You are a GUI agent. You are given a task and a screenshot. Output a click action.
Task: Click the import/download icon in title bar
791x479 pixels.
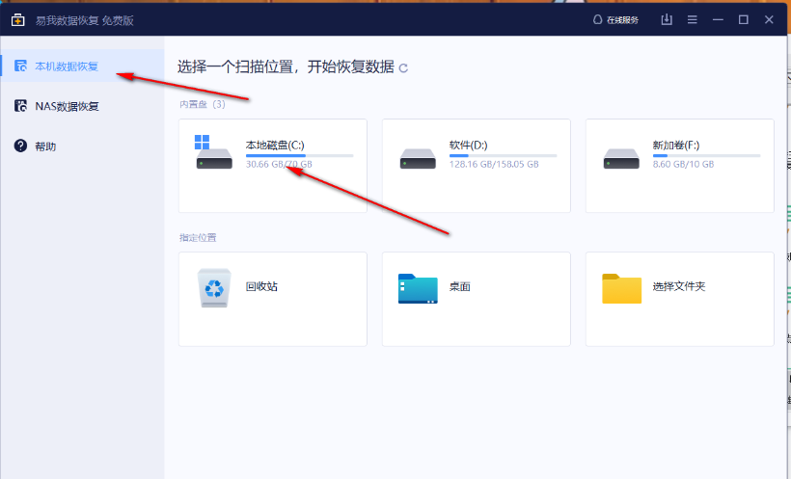(667, 19)
